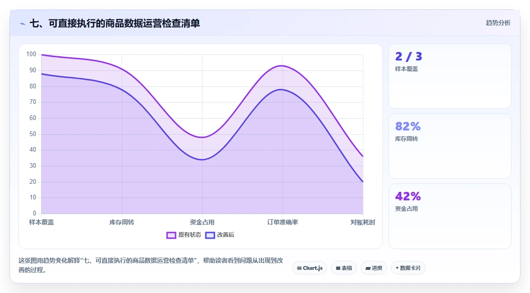This screenshot has width=530, height=293.
Task: Click the 资金占用 x-axis label
Action: (x=202, y=222)
